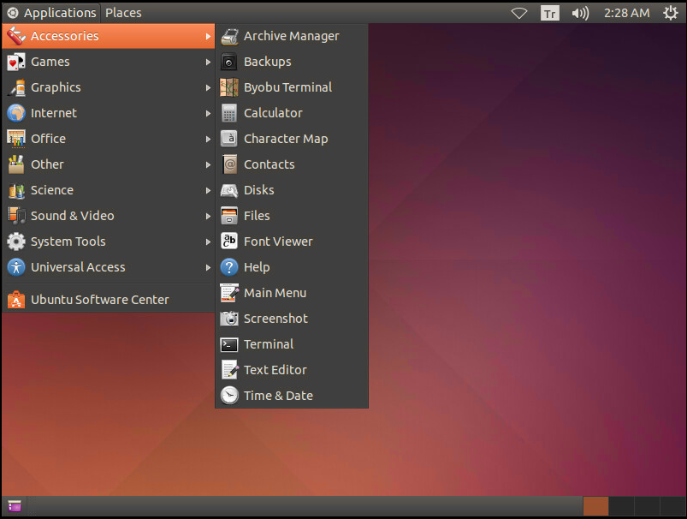Click the Ubuntu logo on Applications menu

point(13,13)
